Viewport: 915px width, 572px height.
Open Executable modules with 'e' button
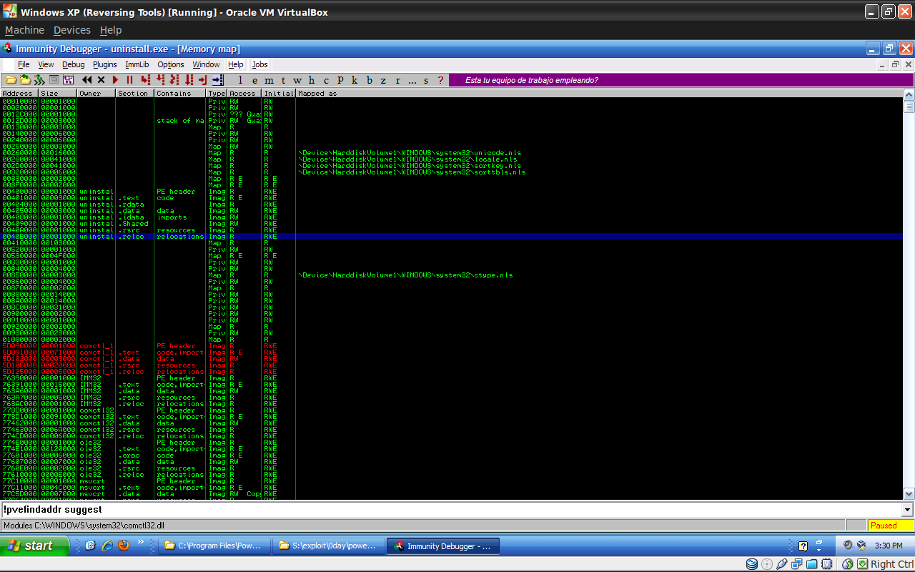pos(254,80)
